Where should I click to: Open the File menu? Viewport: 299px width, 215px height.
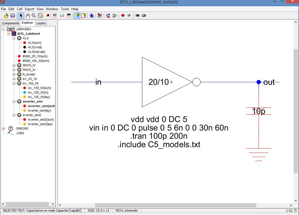(3, 9)
